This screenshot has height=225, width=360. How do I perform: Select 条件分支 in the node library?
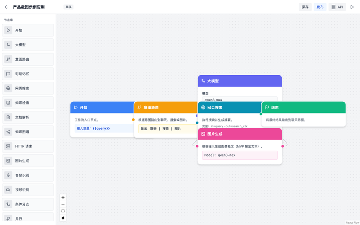coord(28,204)
